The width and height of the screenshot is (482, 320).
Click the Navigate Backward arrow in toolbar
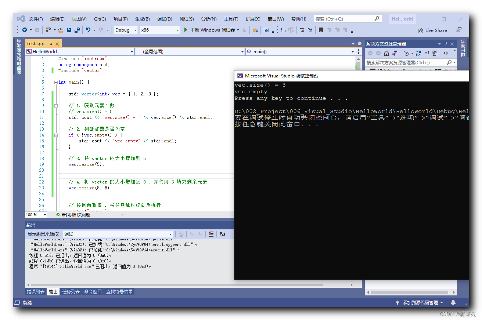[25, 30]
